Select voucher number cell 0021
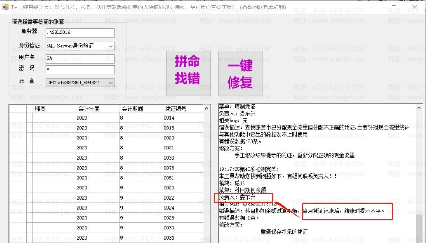426x243 pixels. pyautogui.click(x=183, y=148)
